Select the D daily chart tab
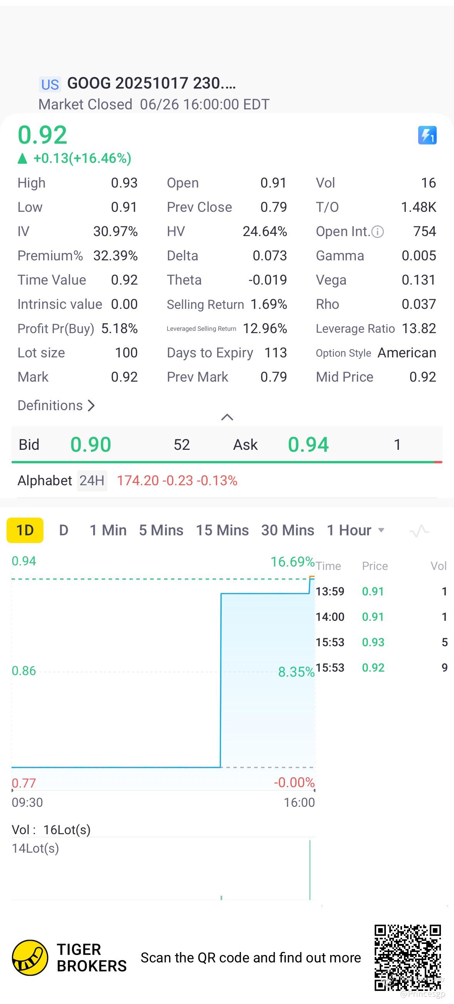The width and height of the screenshot is (454, 1004). coord(64,530)
